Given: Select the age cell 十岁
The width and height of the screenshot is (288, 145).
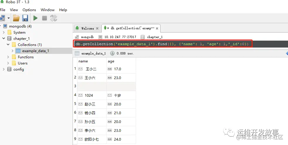Looking at the screenshot, I should coord(121,95).
